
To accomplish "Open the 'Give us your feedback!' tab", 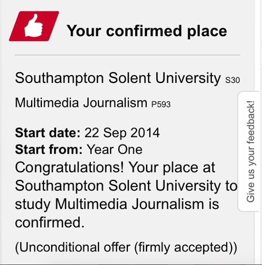I will click(x=250, y=151).
